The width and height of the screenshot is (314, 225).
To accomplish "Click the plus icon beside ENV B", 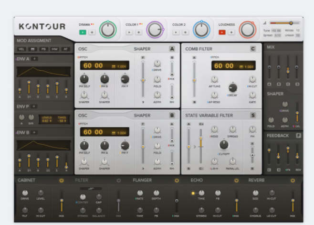I will click(34, 132).
